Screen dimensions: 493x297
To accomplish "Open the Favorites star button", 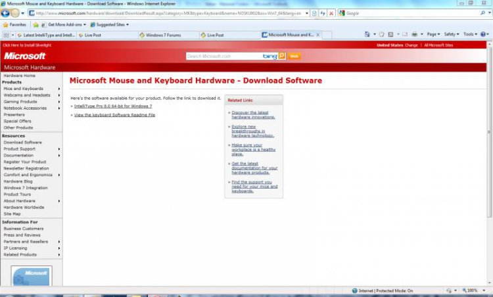I will click(x=14, y=24).
